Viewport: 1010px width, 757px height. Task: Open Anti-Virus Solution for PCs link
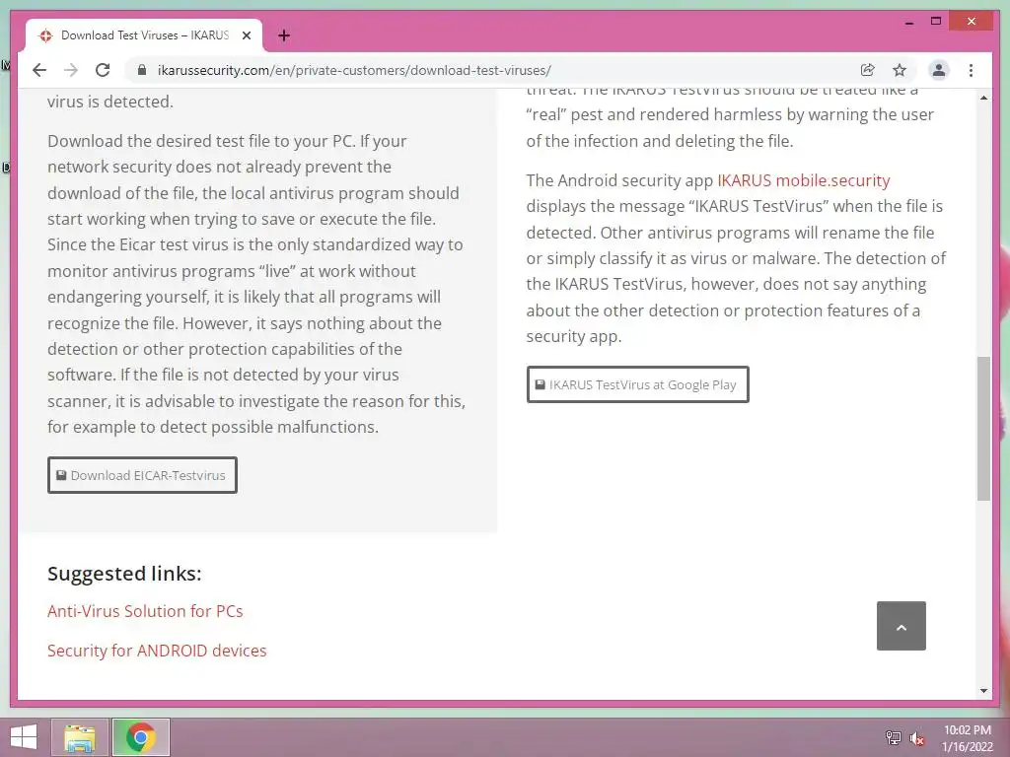click(145, 611)
